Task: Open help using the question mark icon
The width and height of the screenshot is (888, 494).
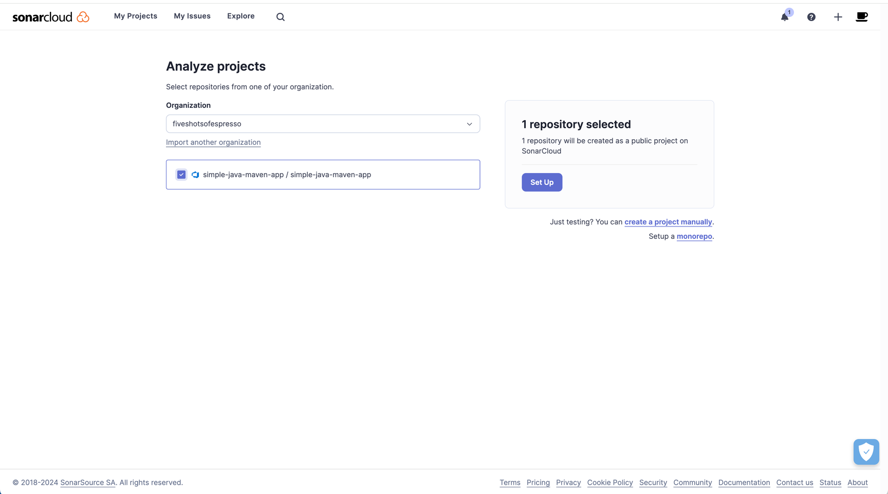Action: click(x=811, y=16)
